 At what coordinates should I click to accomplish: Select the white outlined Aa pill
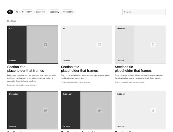click(17, 12)
